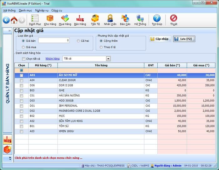Click the price value input field
This screenshot has height=170, width=219.
click(54, 40)
